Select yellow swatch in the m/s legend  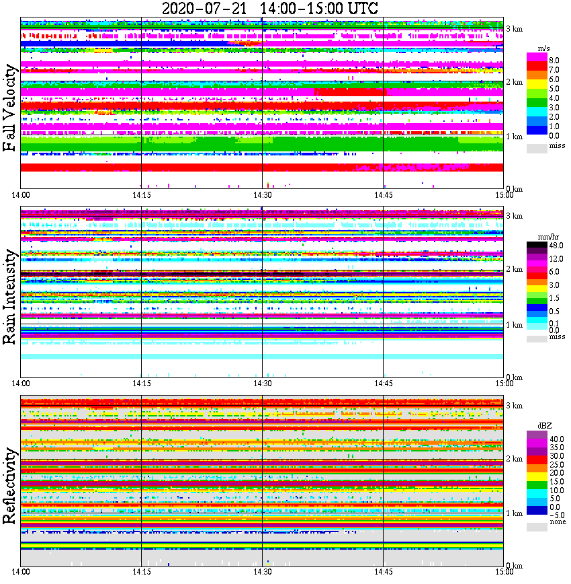click(537, 85)
